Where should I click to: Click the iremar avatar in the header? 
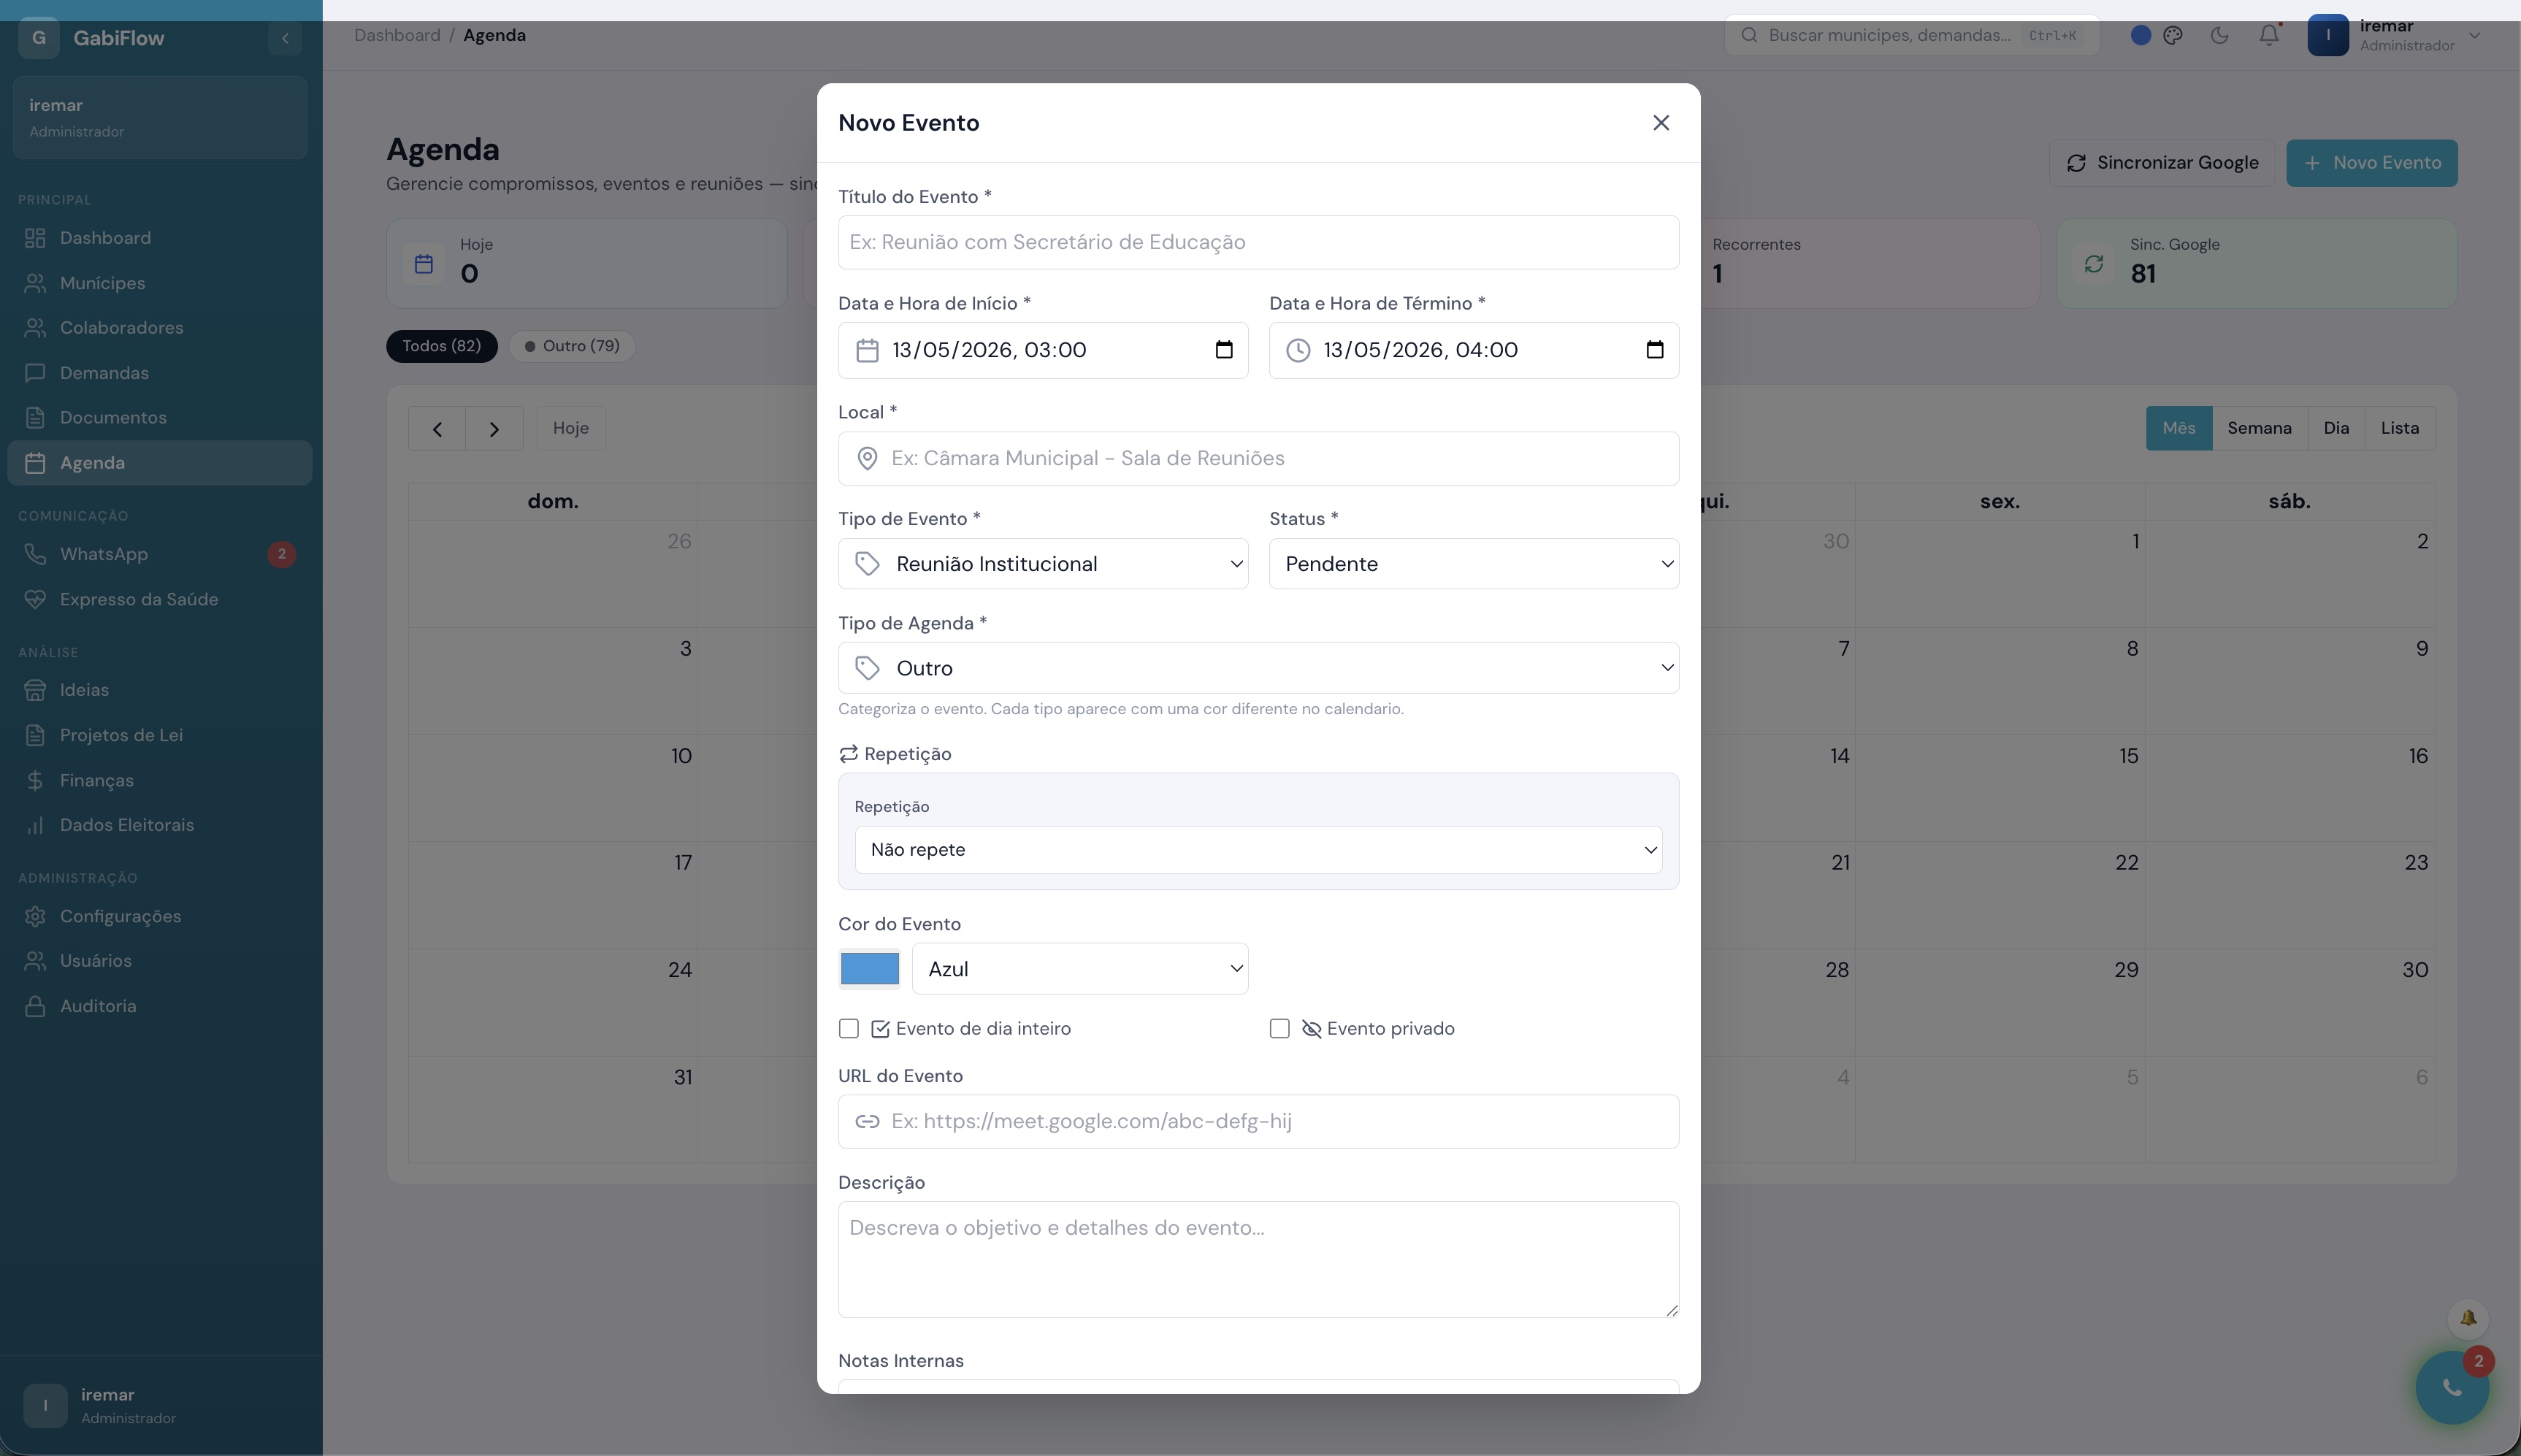pos(2328,35)
